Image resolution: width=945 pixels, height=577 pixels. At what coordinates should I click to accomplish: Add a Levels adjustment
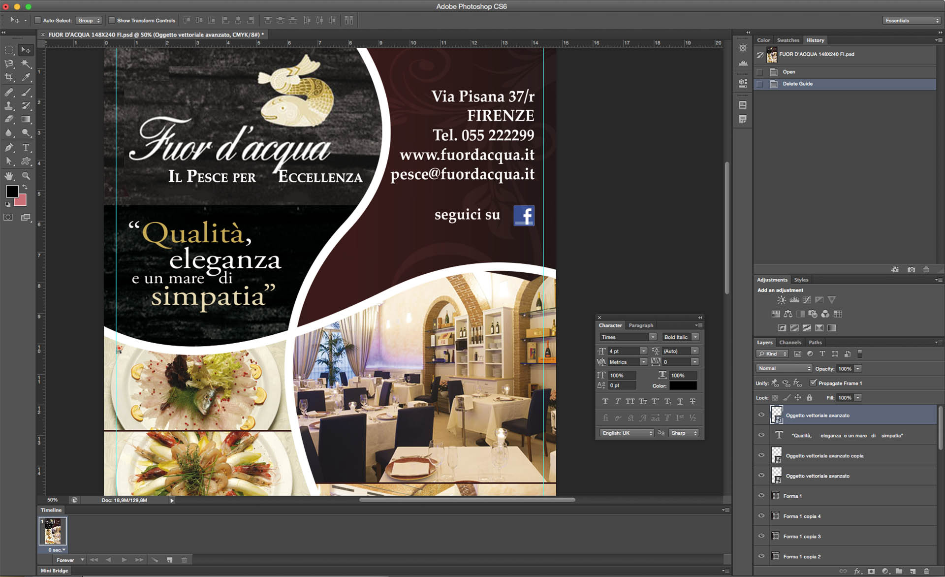click(x=794, y=300)
